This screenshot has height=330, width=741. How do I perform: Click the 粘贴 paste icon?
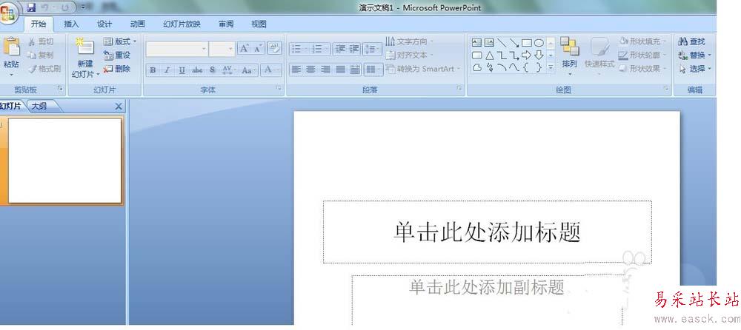(11, 47)
